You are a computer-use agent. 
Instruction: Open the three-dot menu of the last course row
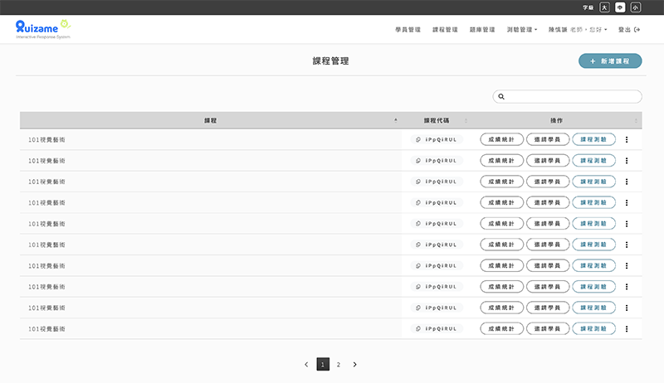tap(627, 329)
